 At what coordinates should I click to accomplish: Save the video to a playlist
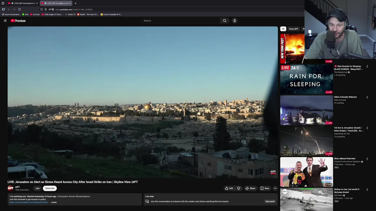[x=264, y=188]
